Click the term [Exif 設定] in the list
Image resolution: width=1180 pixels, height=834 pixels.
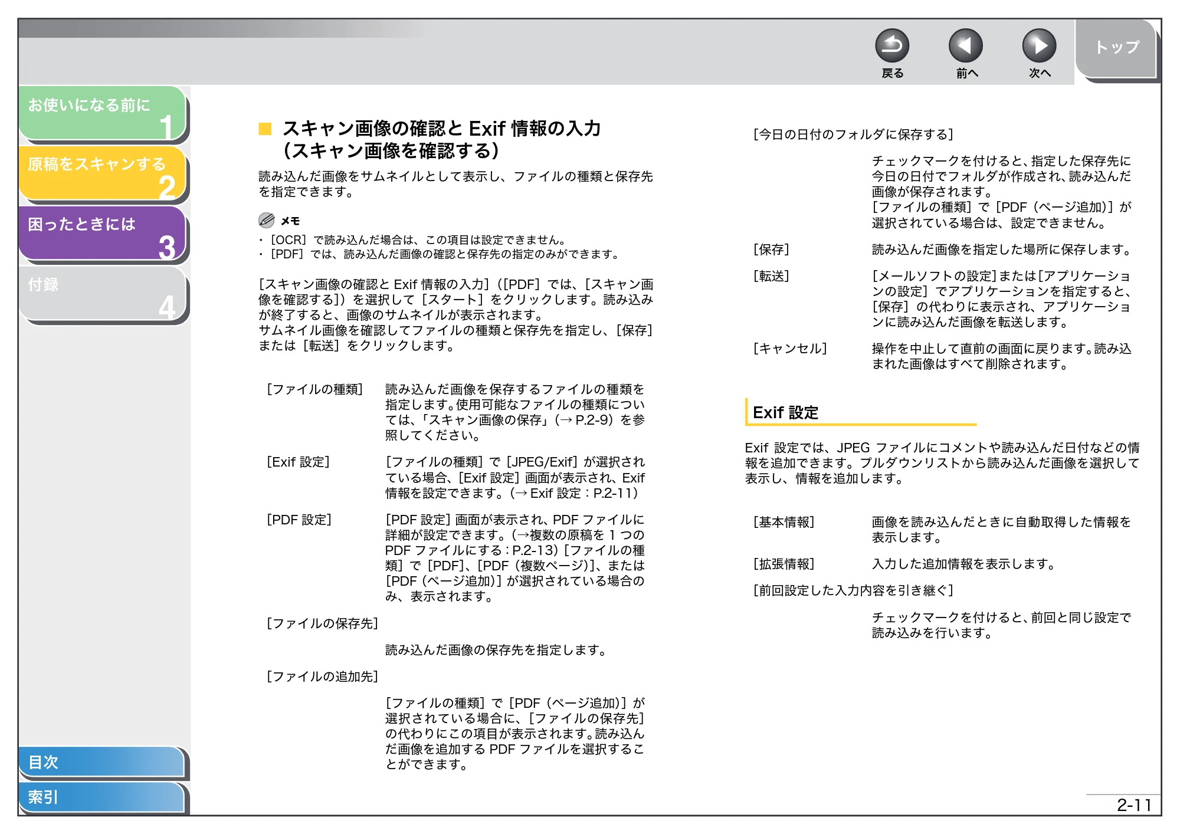pyautogui.click(x=298, y=462)
